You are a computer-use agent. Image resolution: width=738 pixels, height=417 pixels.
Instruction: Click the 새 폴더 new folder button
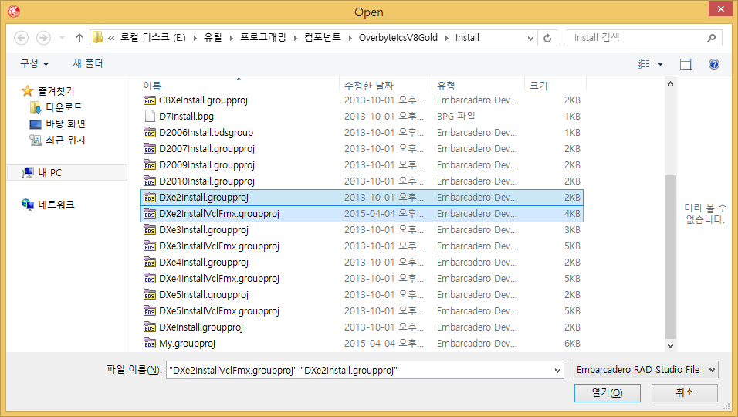pos(88,63)
